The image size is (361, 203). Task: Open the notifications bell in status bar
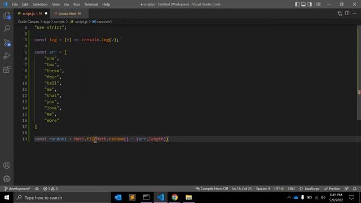click(x=355, y=189)
